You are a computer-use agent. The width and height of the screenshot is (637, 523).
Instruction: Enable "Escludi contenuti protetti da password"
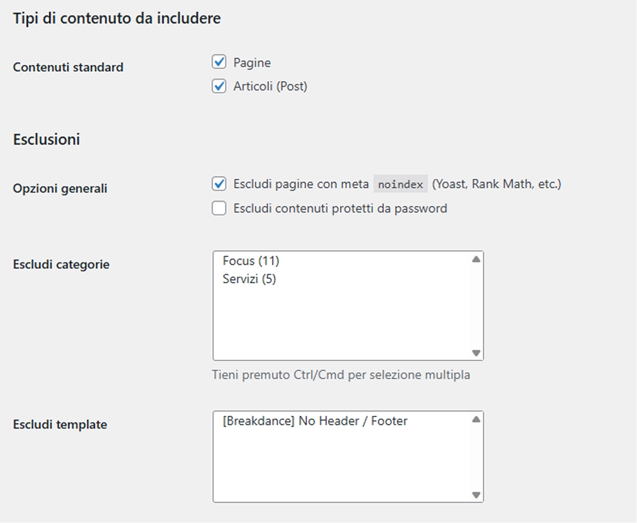click(x=218, y=208)
